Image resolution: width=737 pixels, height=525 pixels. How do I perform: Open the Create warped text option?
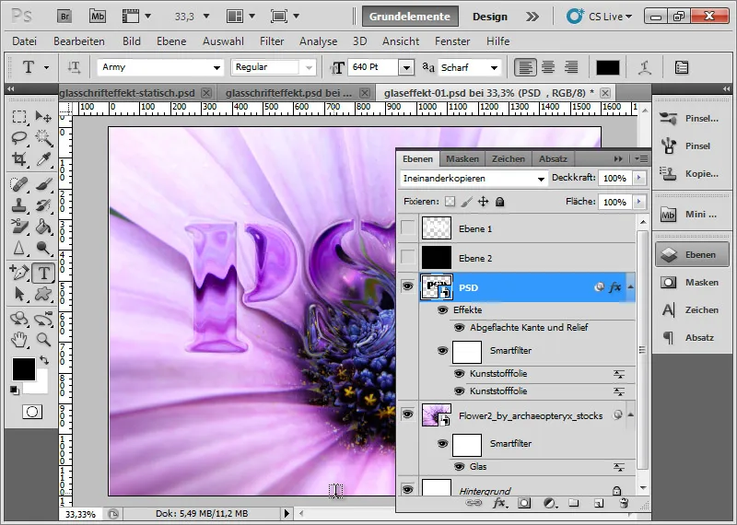[644, 67]
